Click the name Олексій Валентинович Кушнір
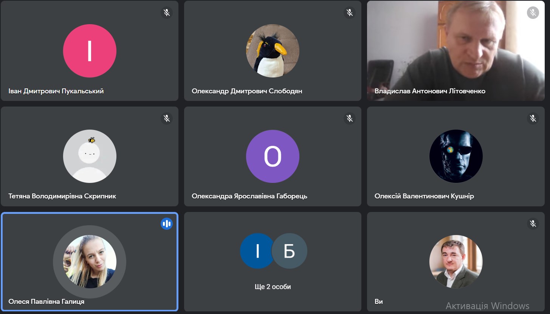This screenshot has width=550, height=314. 424,196
